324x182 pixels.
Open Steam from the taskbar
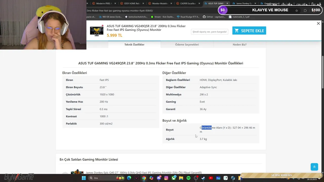(203, 178)
